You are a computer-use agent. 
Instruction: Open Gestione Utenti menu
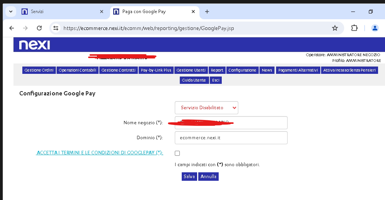tap(191, 70)
